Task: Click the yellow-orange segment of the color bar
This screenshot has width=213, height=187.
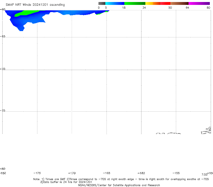Action: (153, 3)
